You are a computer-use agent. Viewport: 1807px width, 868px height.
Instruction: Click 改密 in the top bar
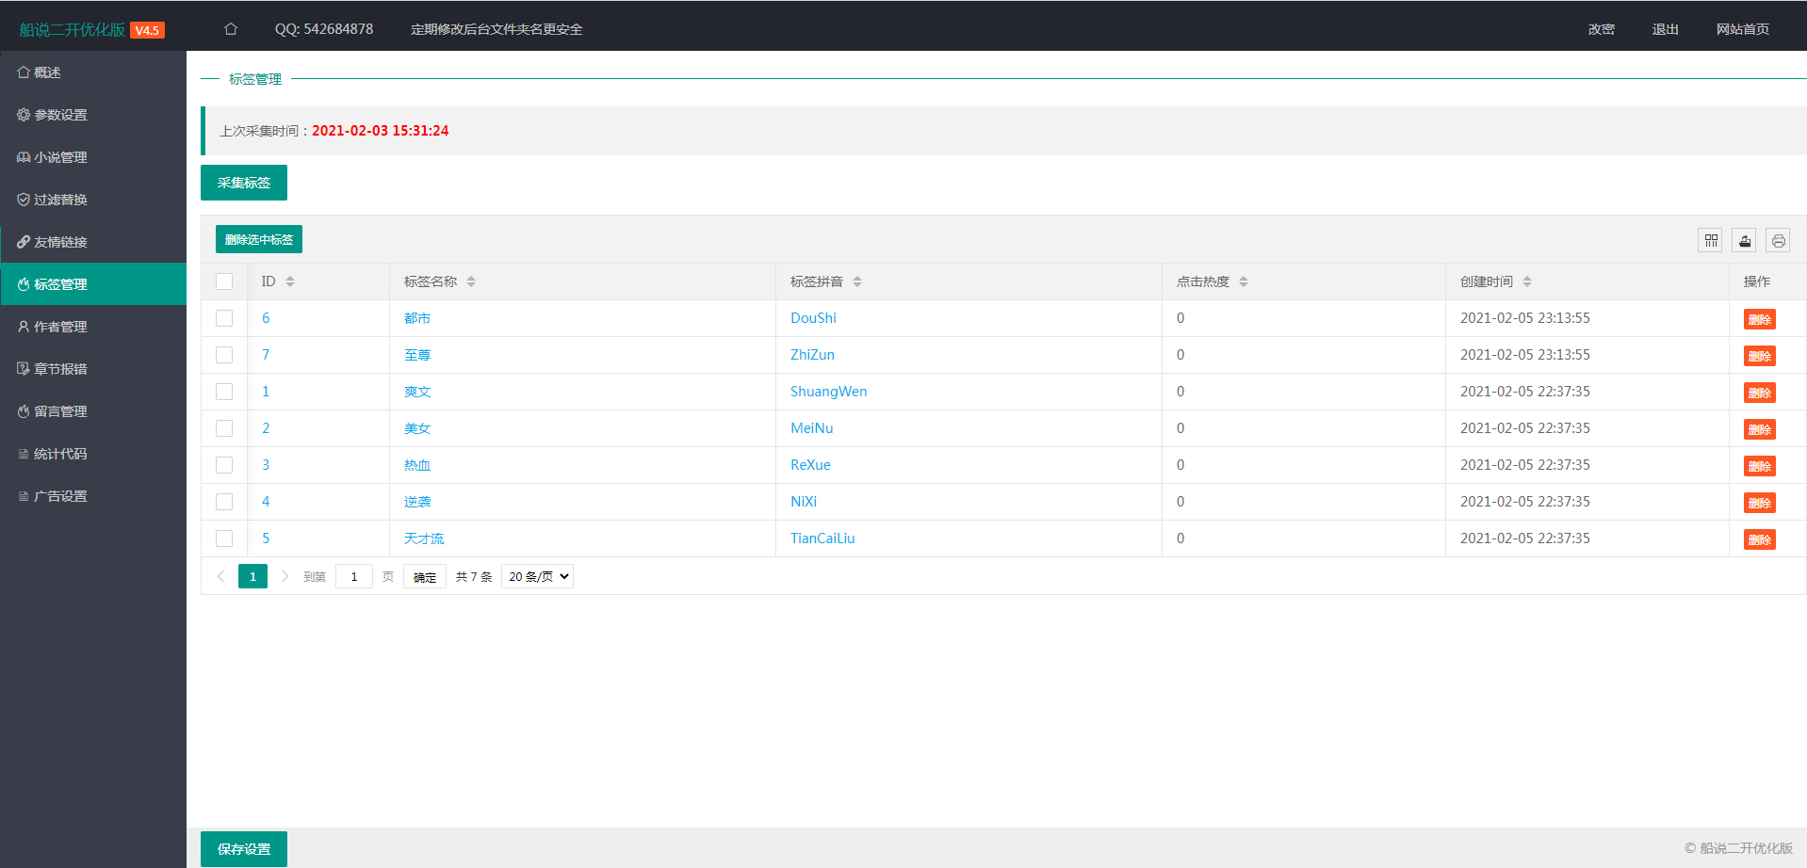coord(1601,29)
